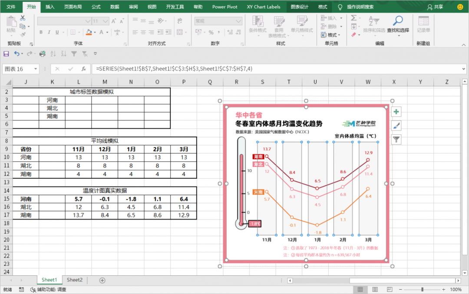
Task: Open the Chart Filters funnel button
Action: point(396,139)
